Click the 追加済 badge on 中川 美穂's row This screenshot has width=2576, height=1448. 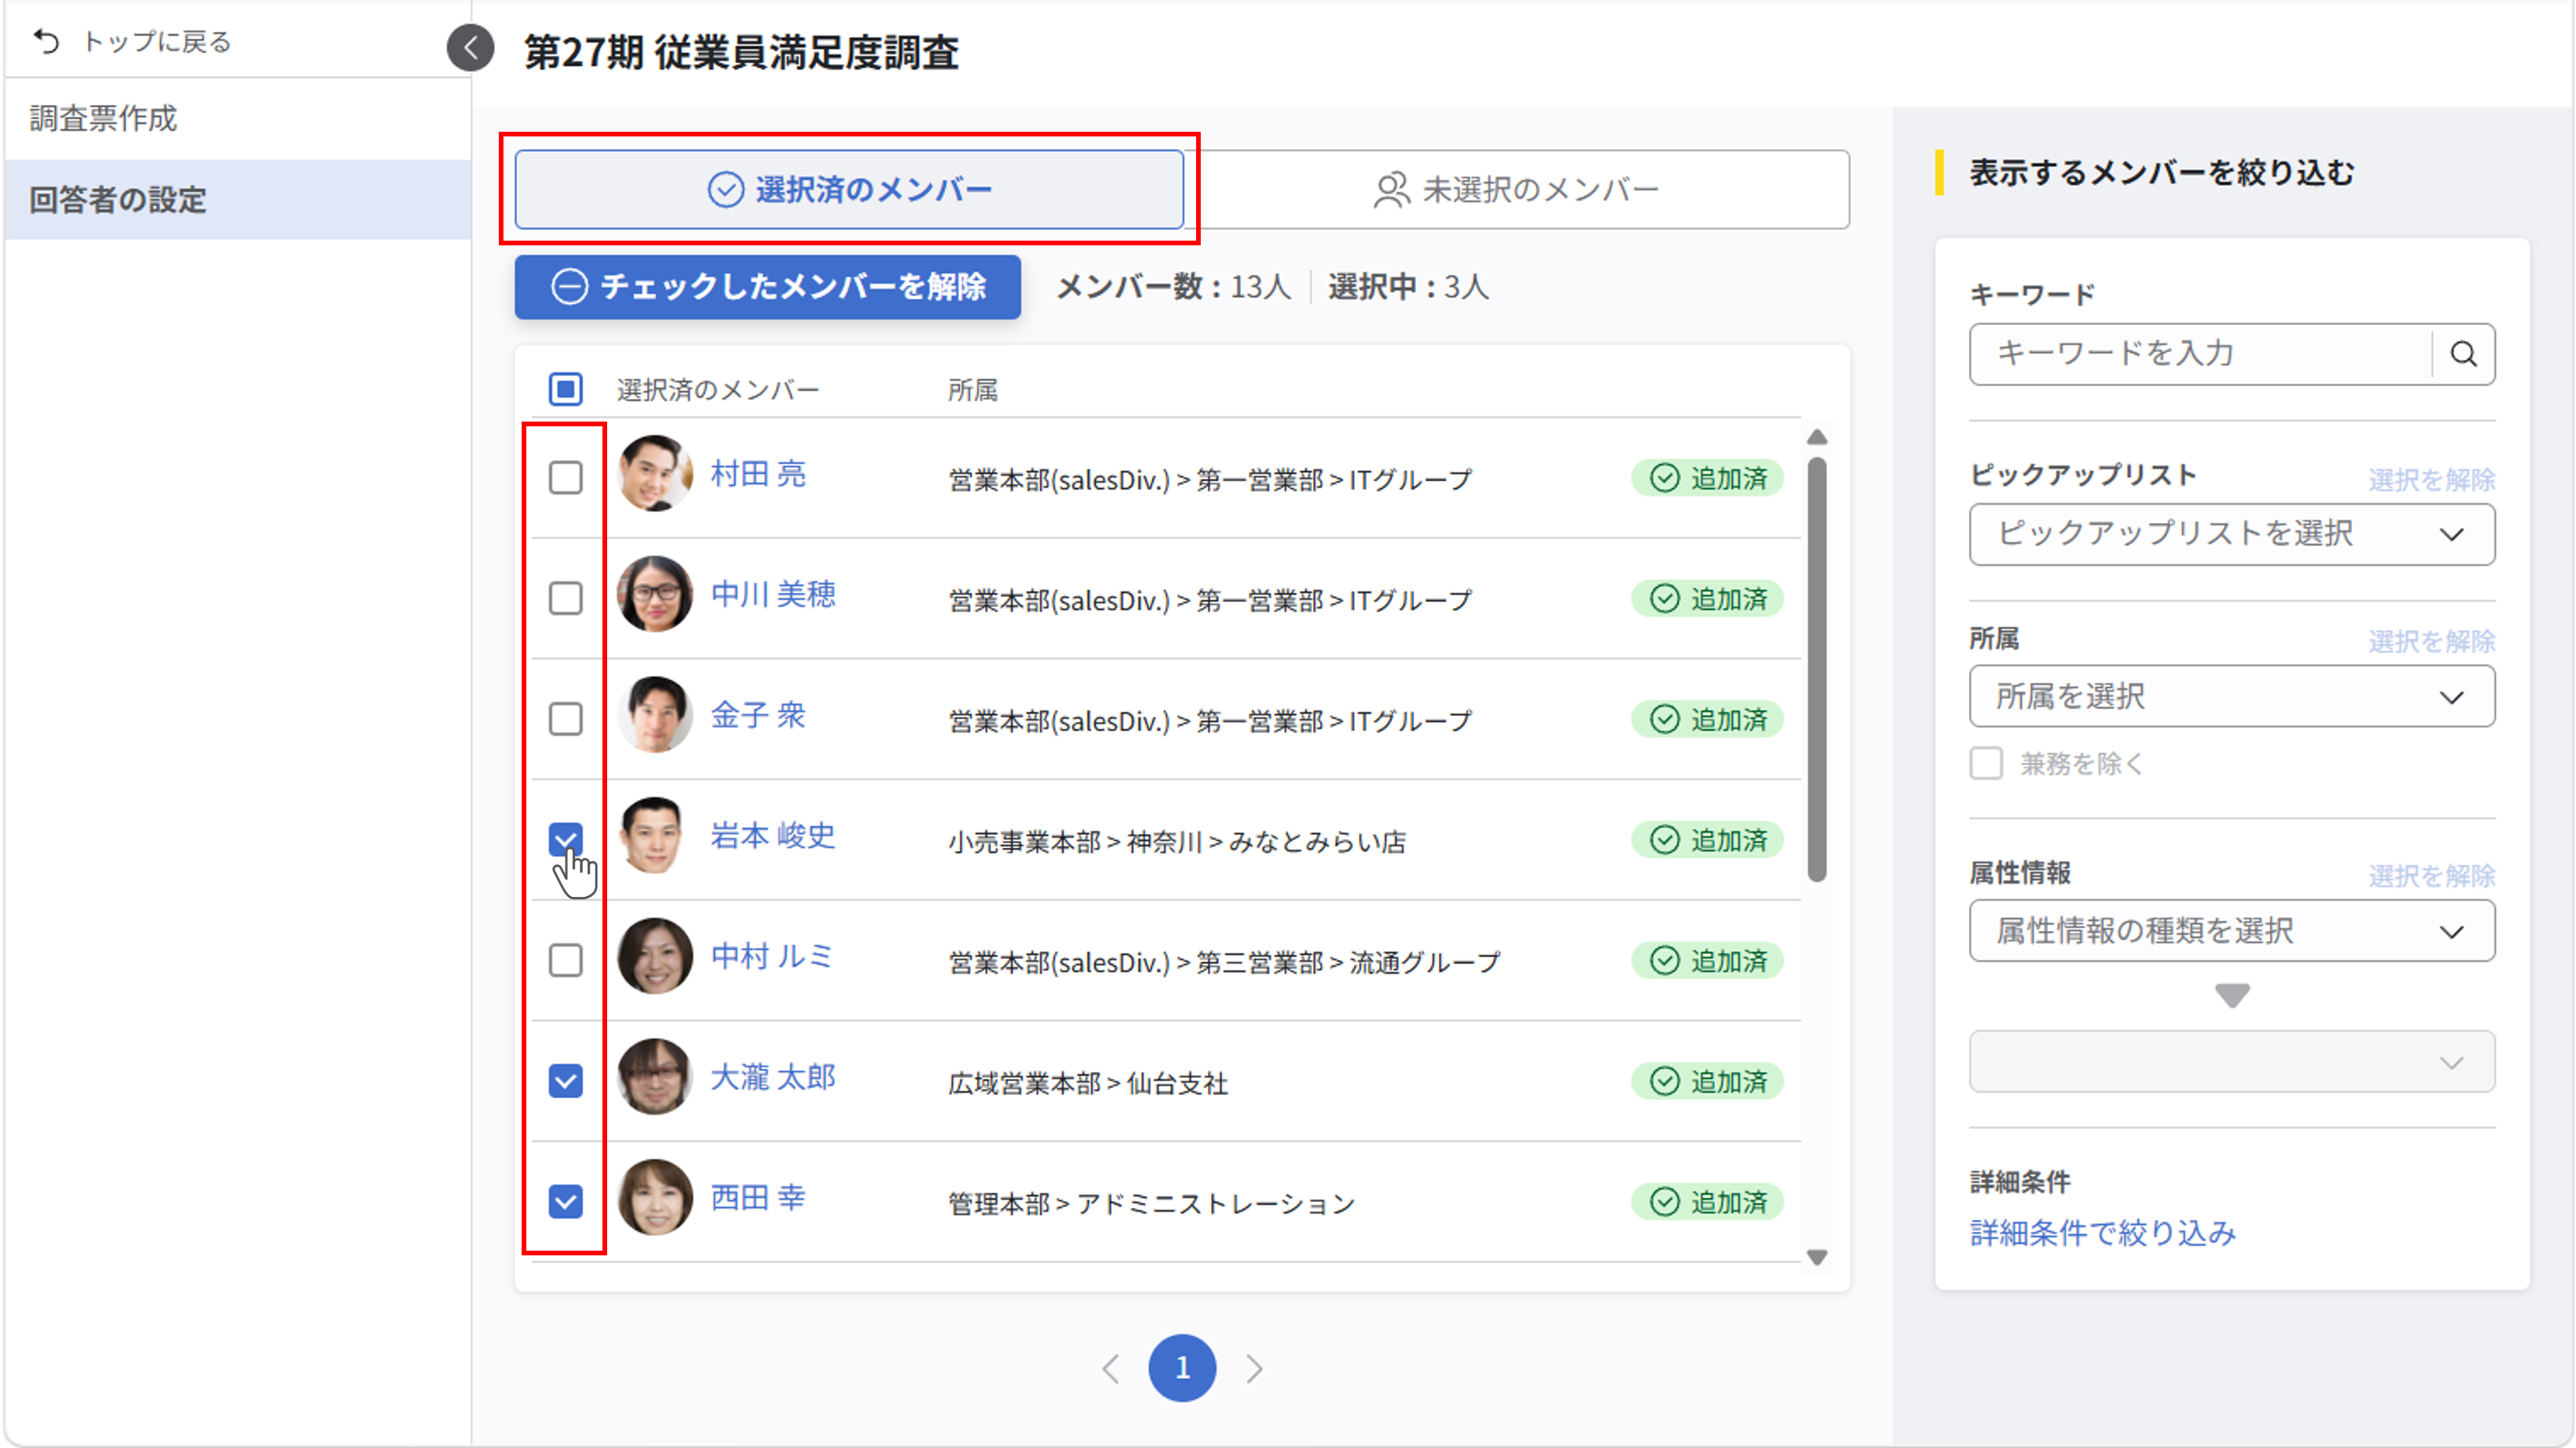[1707, 599]
